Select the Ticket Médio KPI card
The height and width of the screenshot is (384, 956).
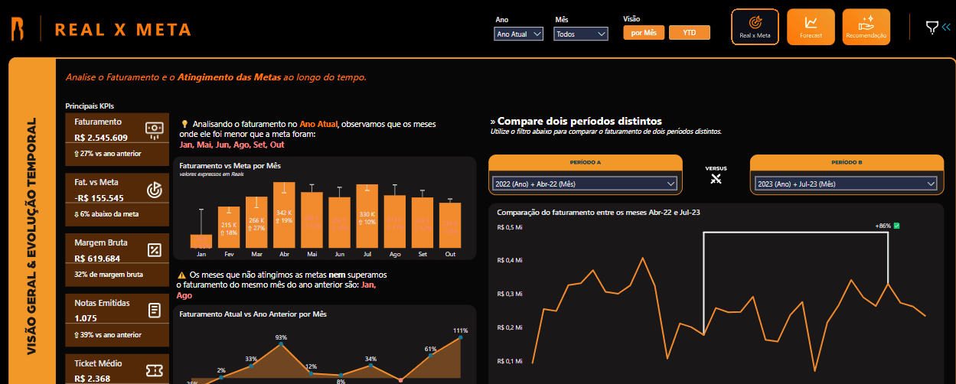pos(117,369)
